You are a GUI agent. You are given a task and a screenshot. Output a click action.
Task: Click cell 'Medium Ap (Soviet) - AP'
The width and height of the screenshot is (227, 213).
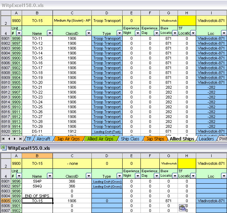pos(72,21)
